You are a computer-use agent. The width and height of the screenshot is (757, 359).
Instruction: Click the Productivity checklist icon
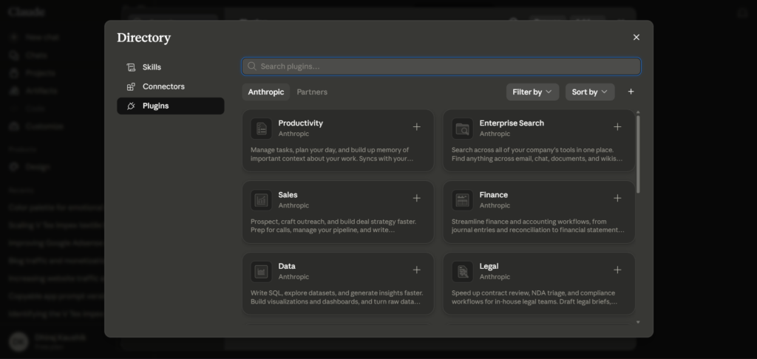click(x=261, y=129)
